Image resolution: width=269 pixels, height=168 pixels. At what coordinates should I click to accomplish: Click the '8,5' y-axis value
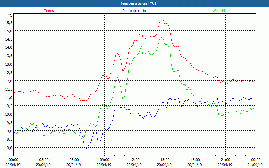(x=10, y=139)
